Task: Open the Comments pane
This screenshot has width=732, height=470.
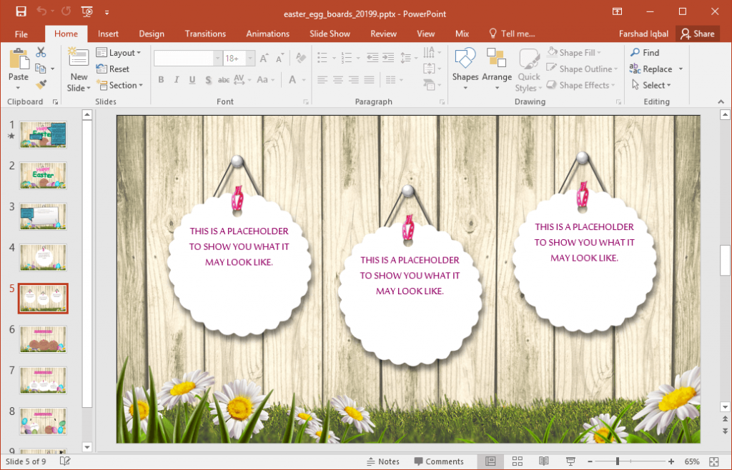Action: (440, 461)
